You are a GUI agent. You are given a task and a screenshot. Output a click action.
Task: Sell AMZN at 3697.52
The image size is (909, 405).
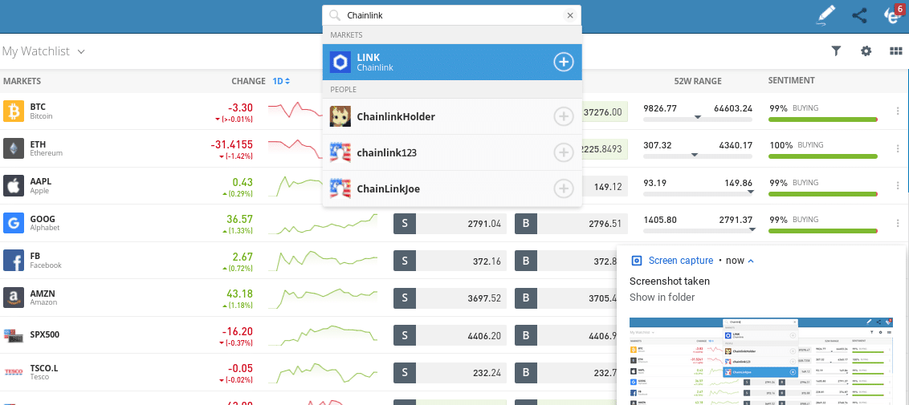(450, 298)
